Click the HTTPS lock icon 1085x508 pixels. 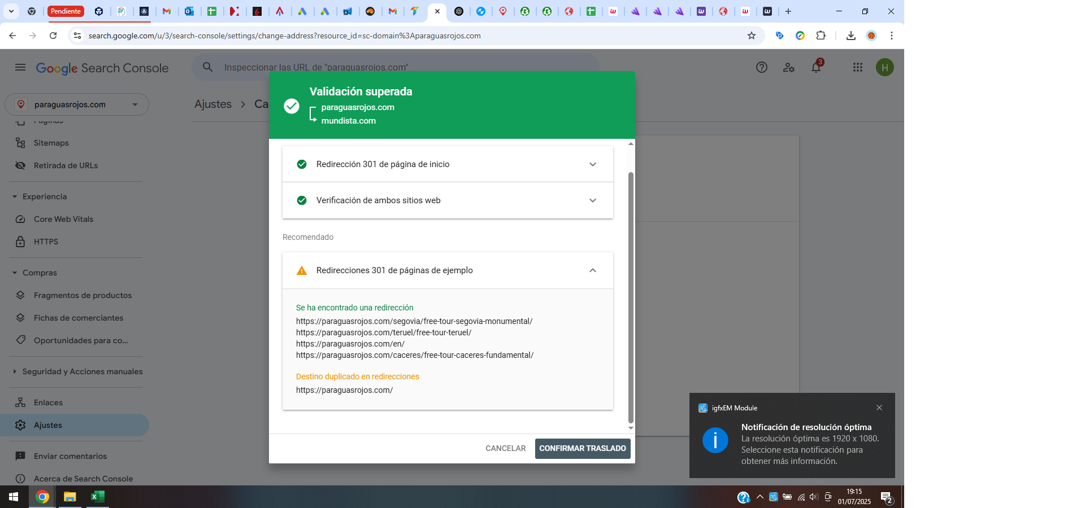(x=20, y=242)
